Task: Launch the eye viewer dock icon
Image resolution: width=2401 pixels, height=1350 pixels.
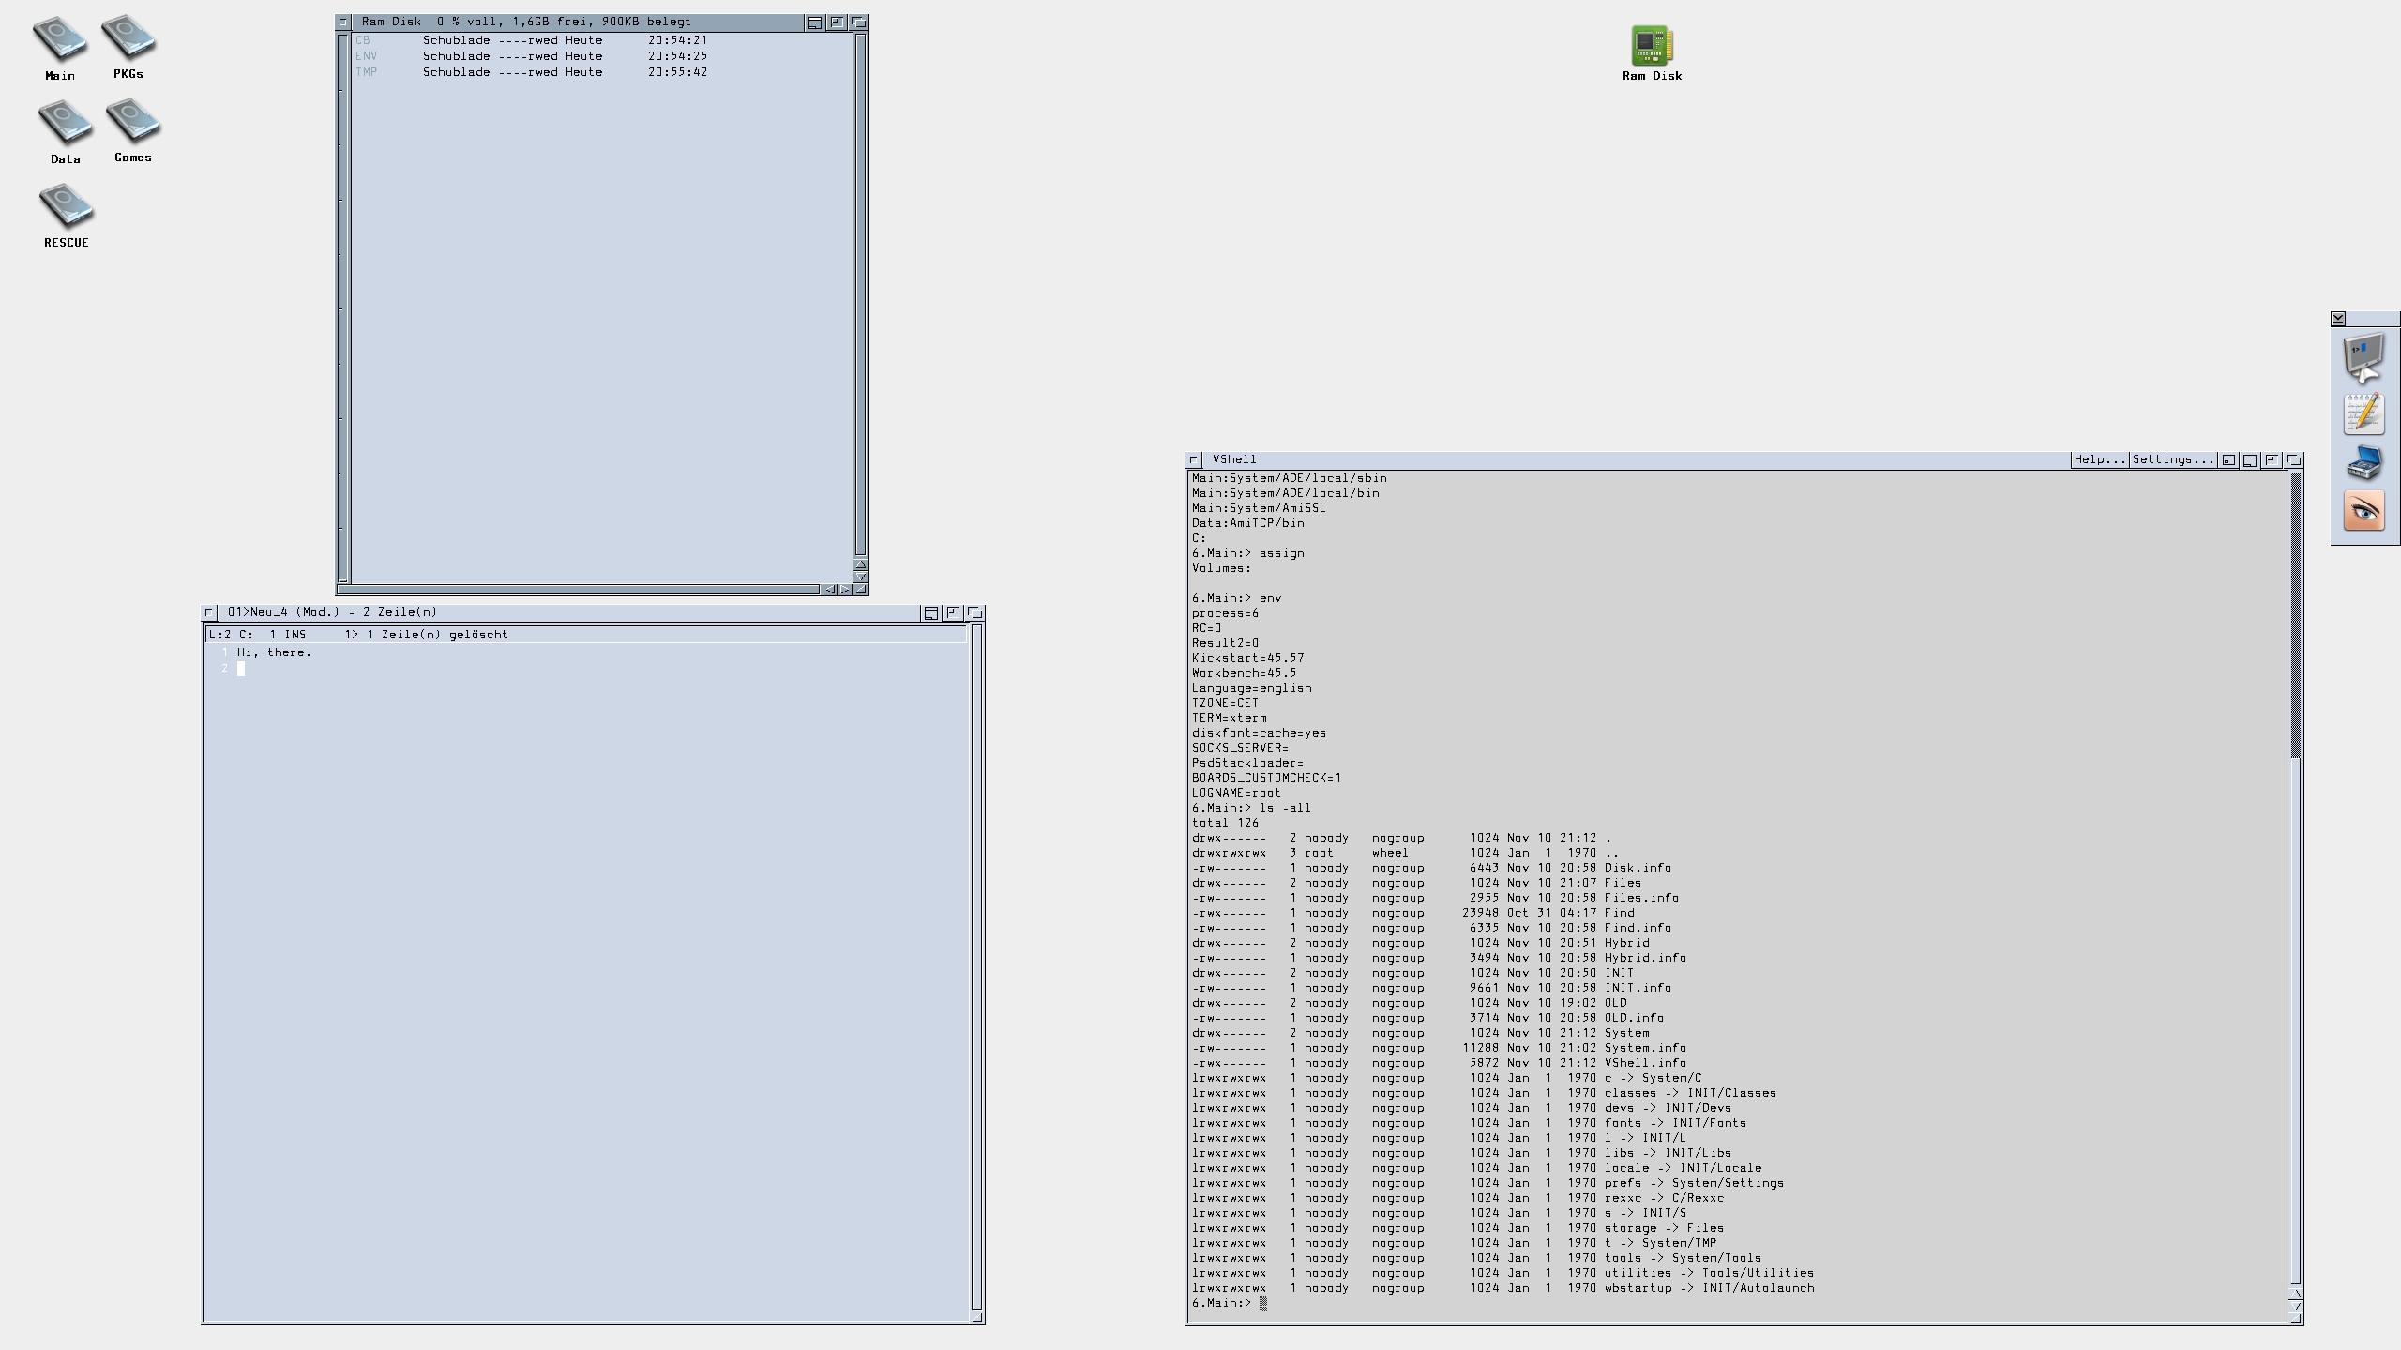Action: (2363, 511)
